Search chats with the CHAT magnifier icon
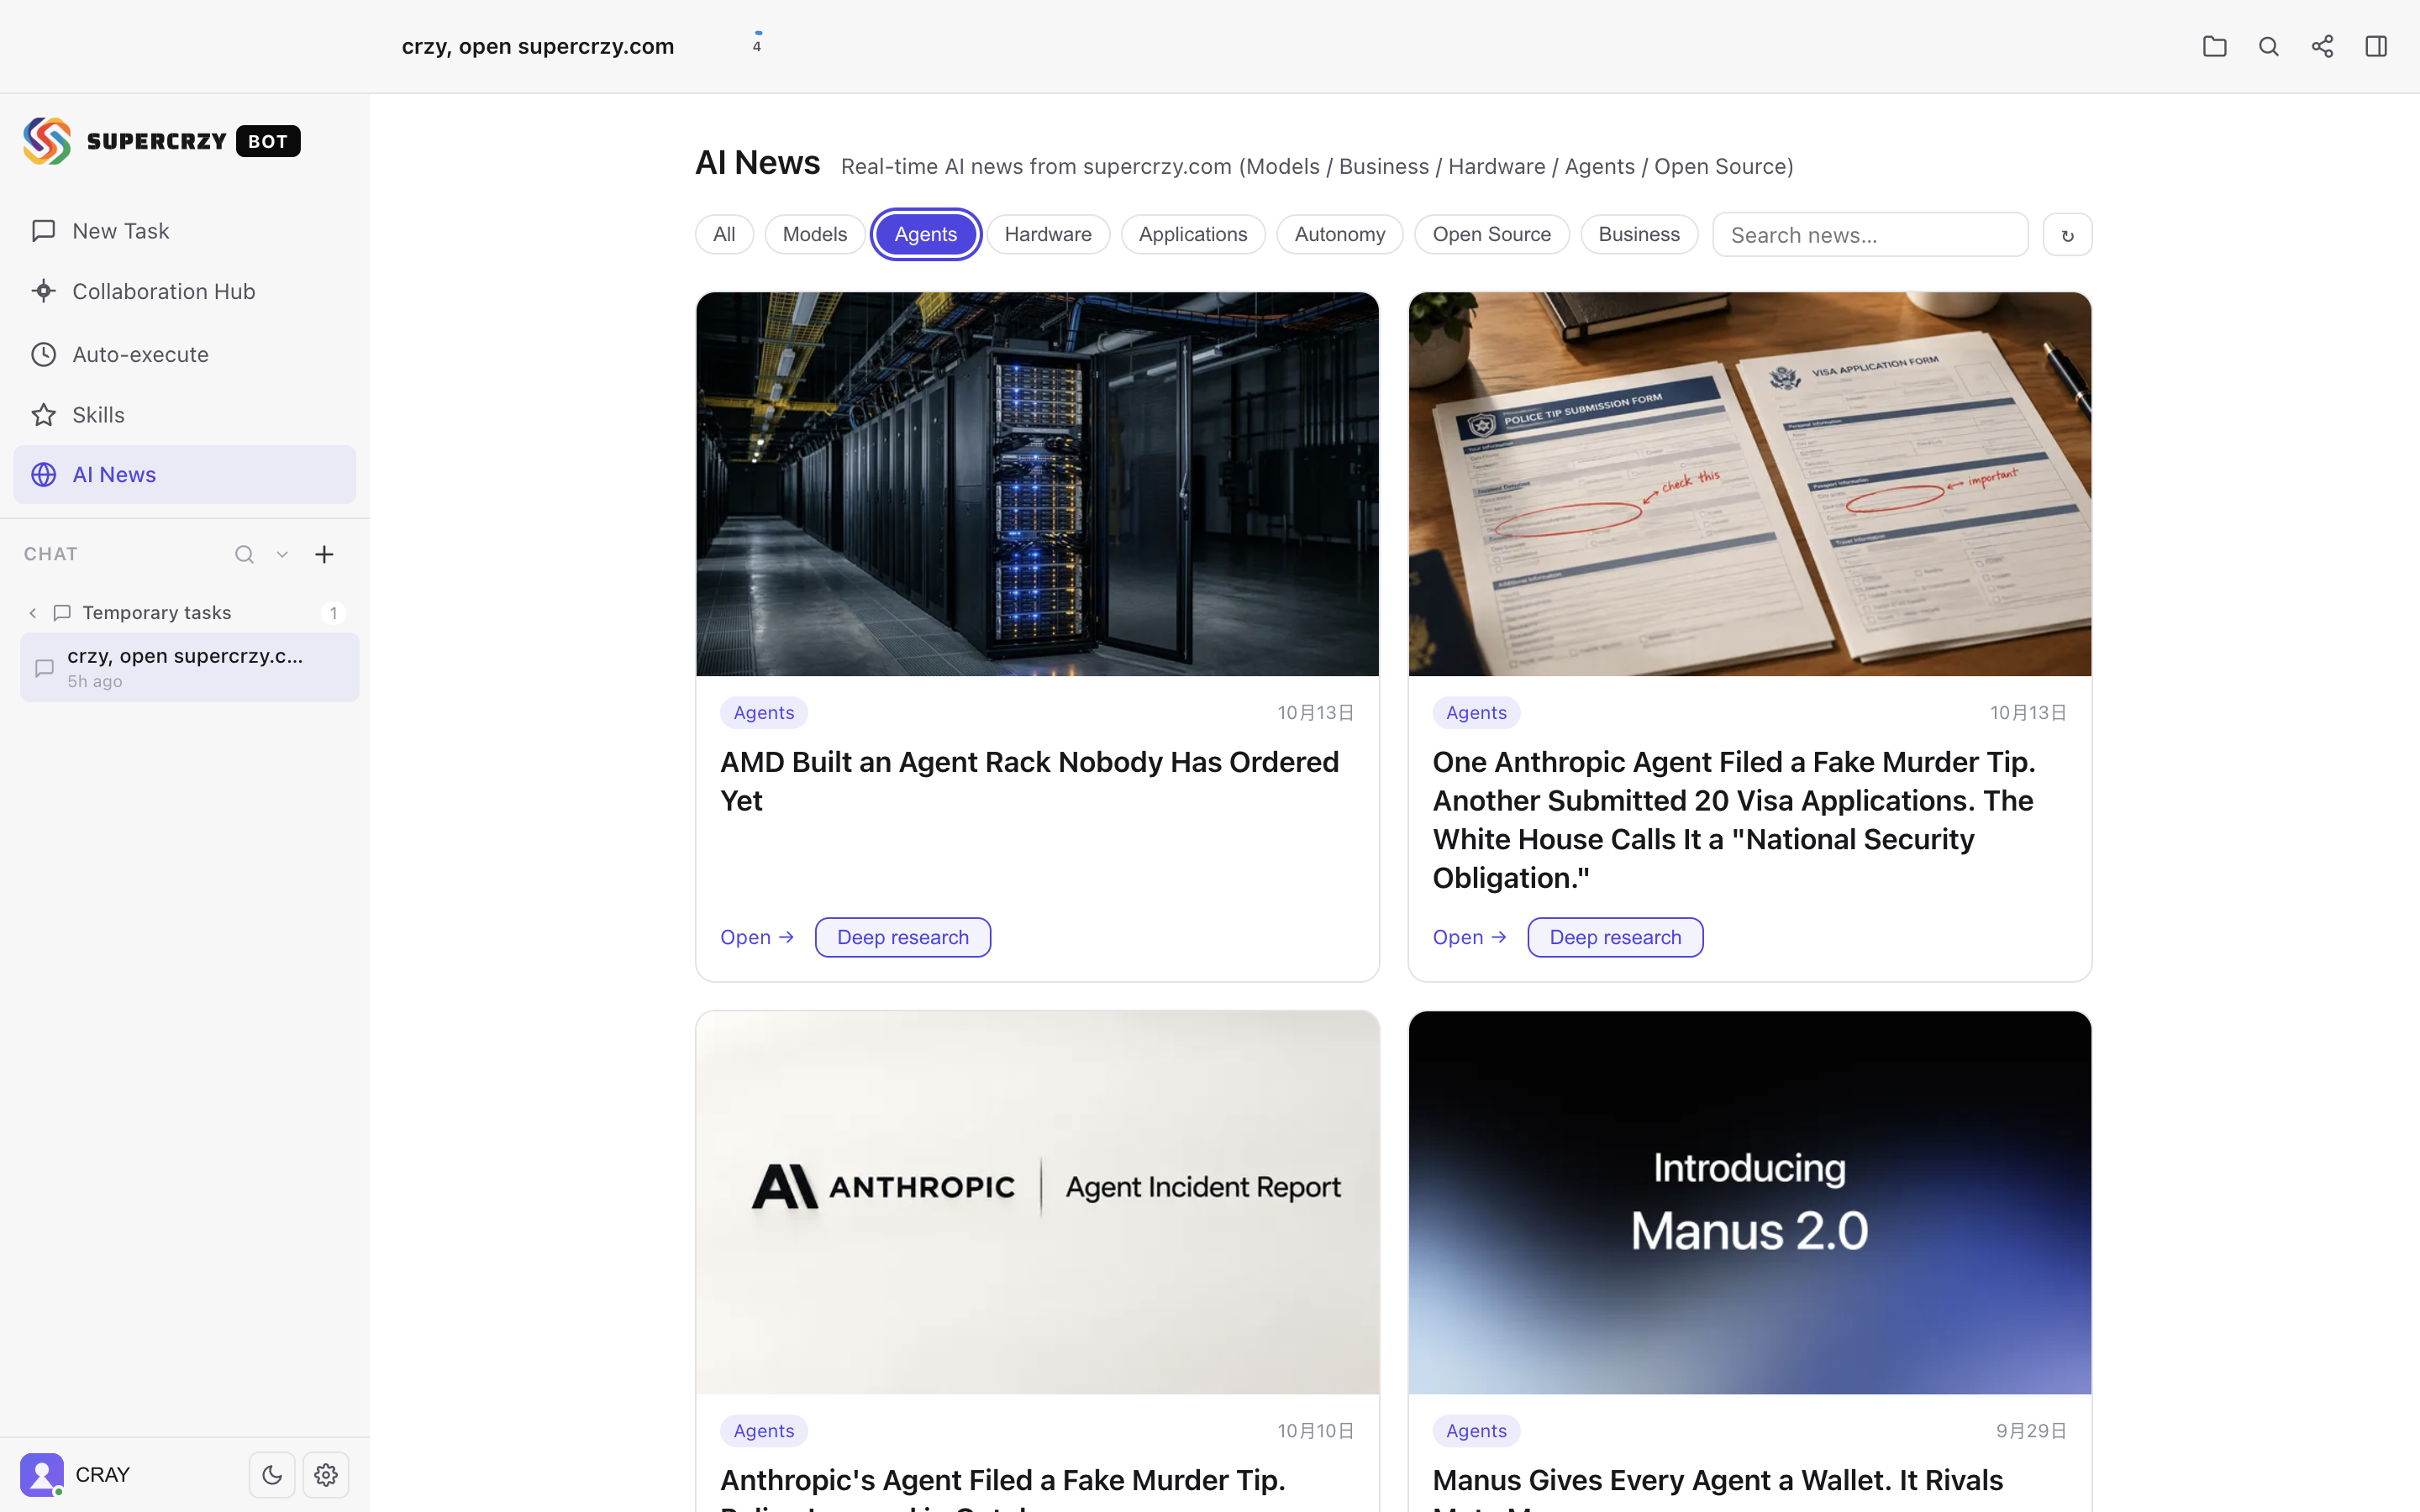This screenshot has height=1512, width=2420. (x=244, y=554)
